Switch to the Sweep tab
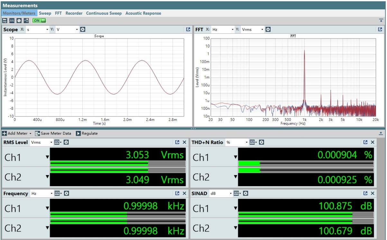Viewport: 387px width, 240px height. (x=45, y=13)
